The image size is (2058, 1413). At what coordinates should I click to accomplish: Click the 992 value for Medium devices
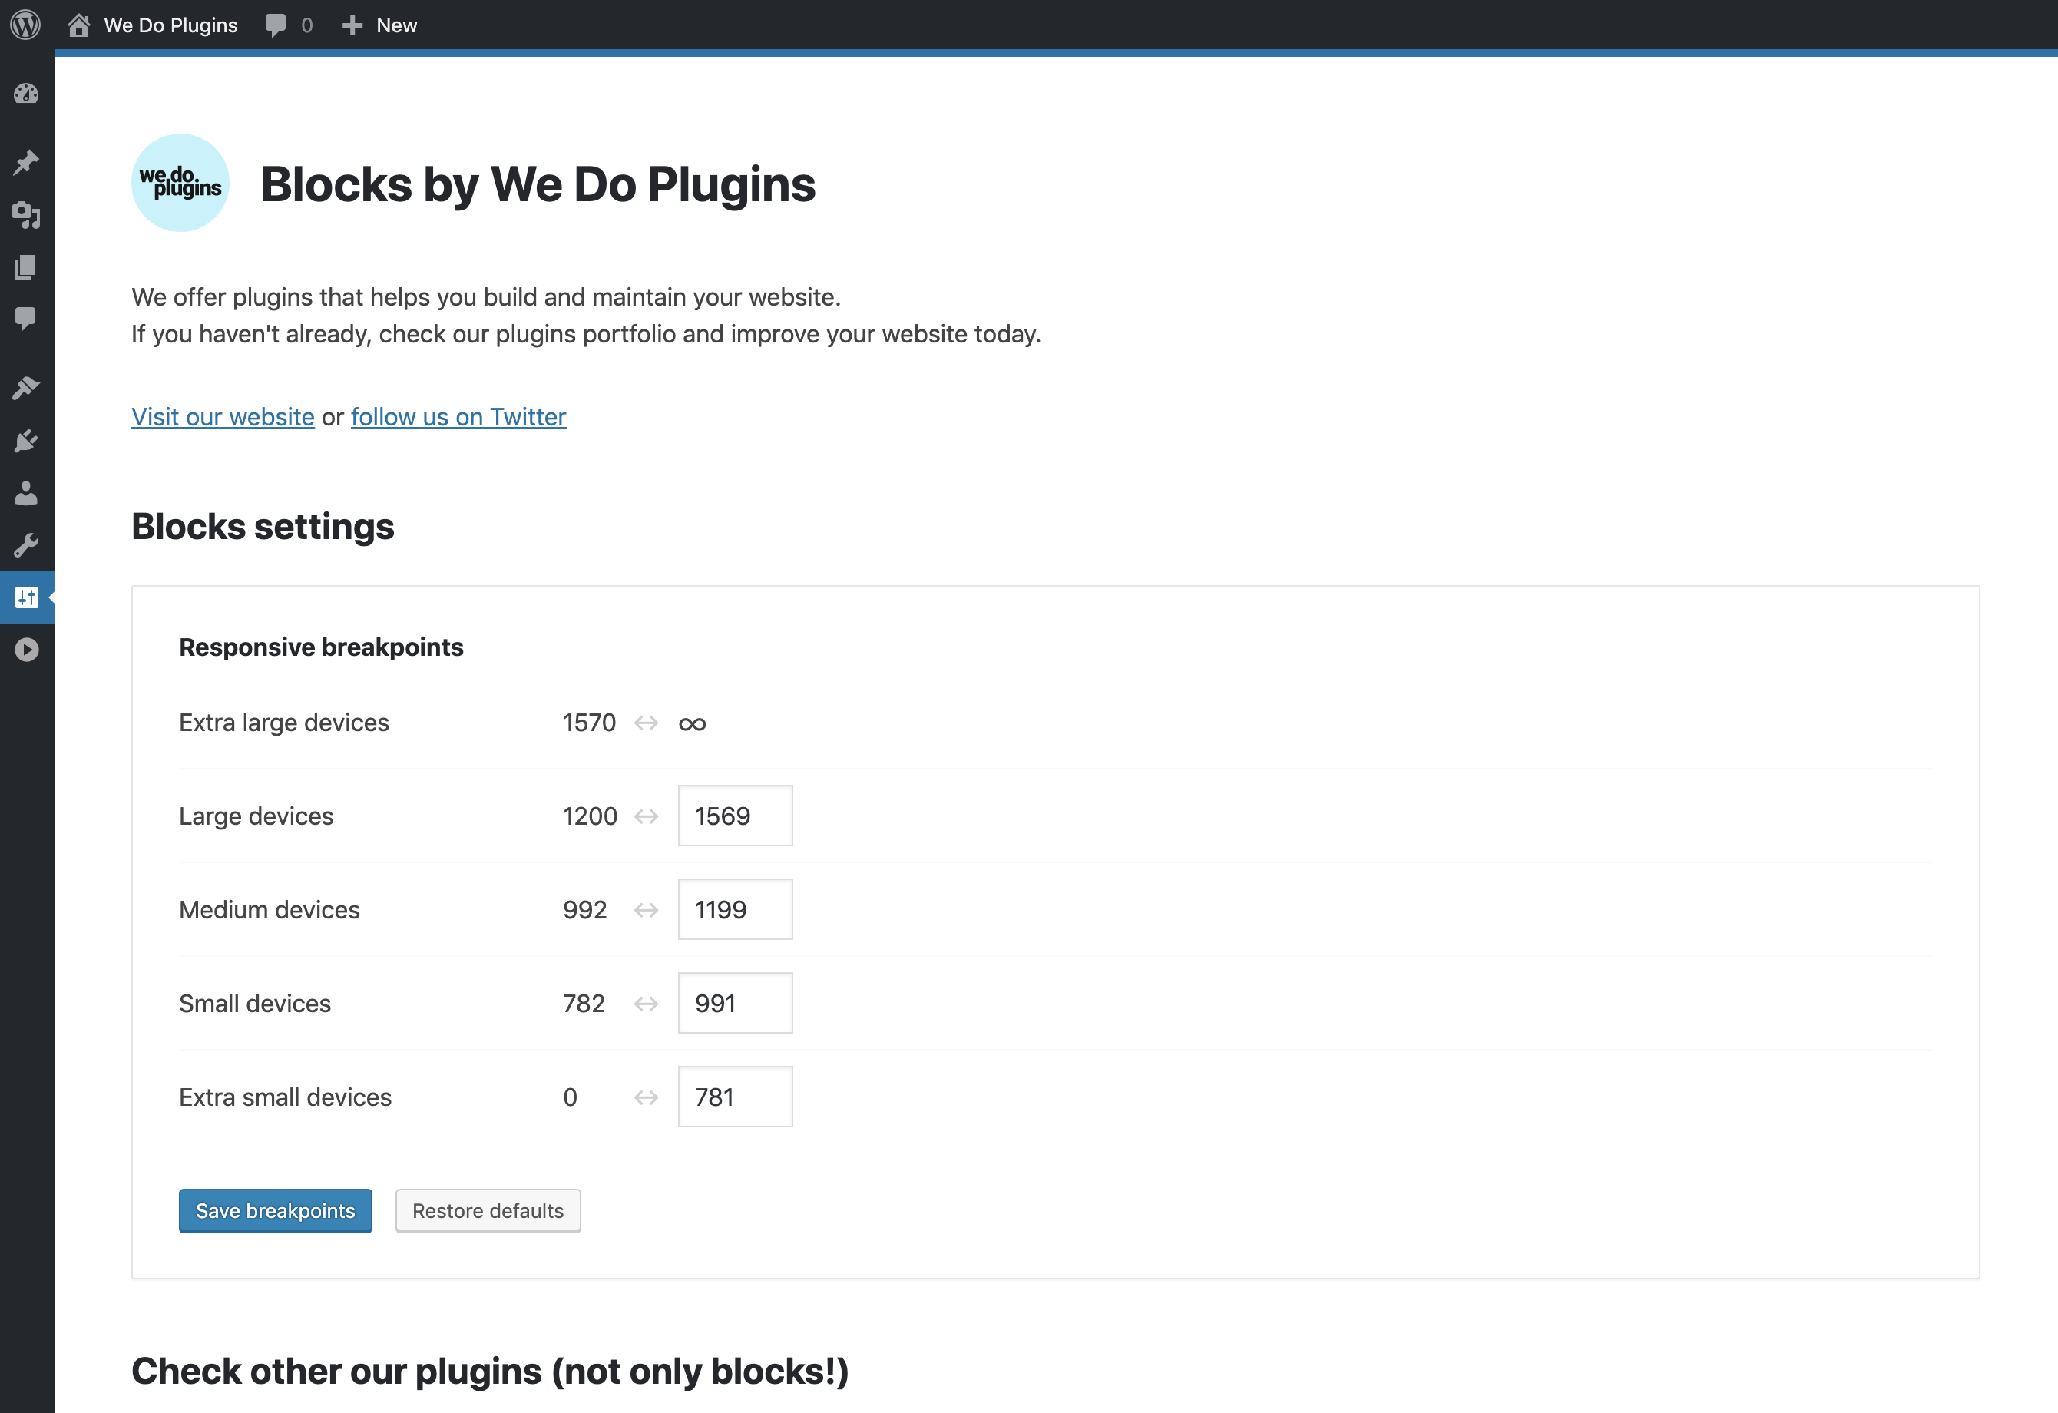(x=584, y=909)
